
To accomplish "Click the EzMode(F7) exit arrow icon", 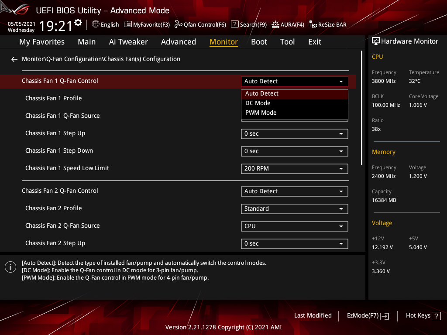I will click(x=385, y=316).
